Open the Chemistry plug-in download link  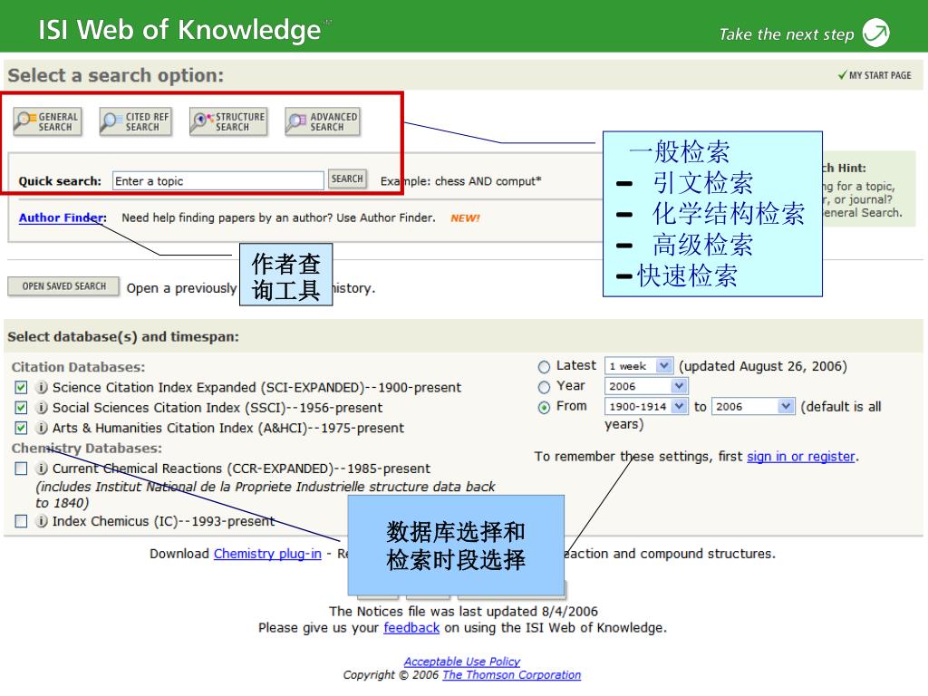pos(267,554)
